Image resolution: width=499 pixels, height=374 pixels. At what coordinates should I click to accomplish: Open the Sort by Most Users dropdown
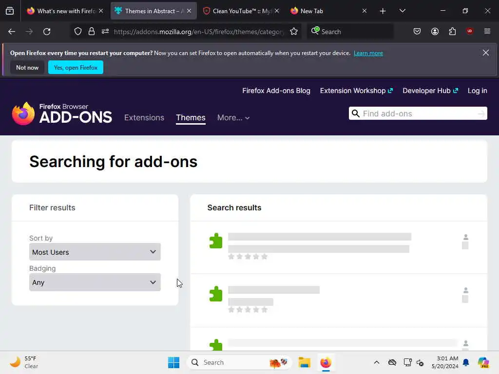95,252
